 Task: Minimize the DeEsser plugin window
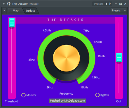coord(116,3)
